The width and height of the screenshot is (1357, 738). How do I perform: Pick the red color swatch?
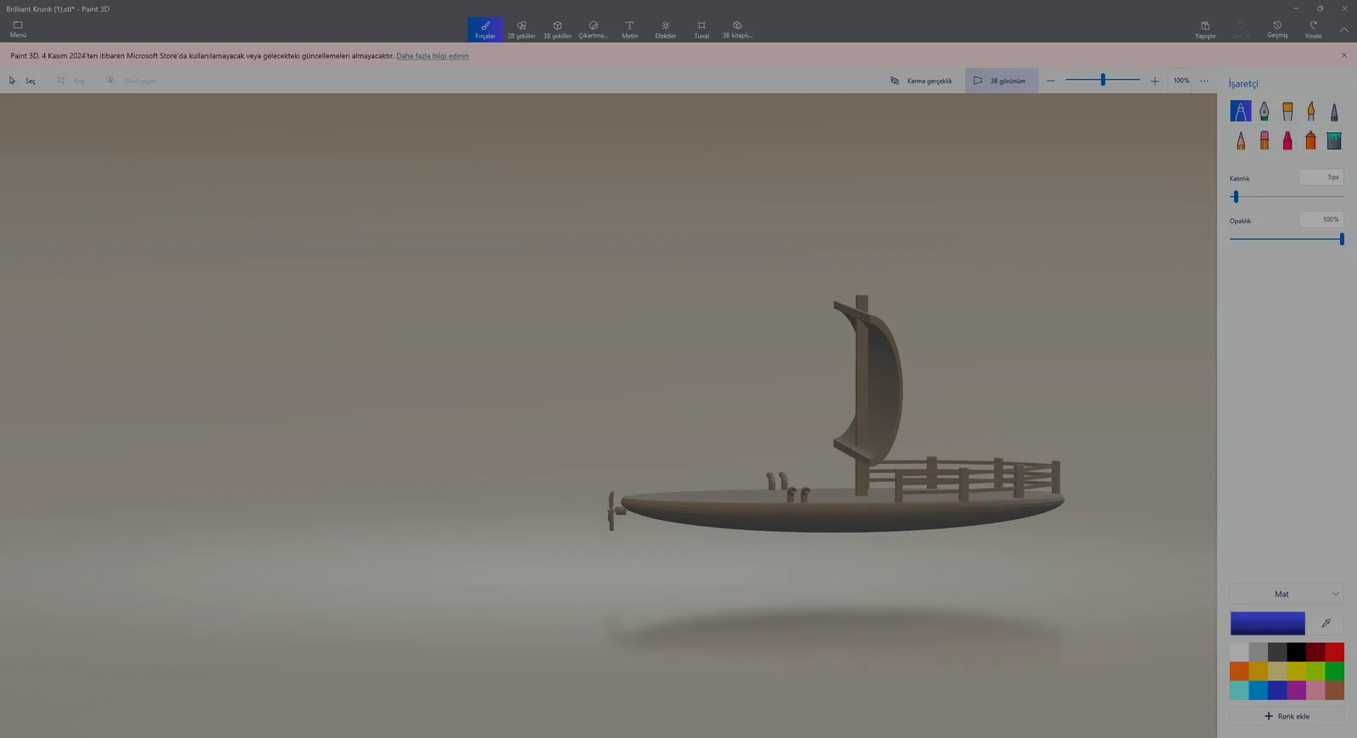pos(1335,651)
